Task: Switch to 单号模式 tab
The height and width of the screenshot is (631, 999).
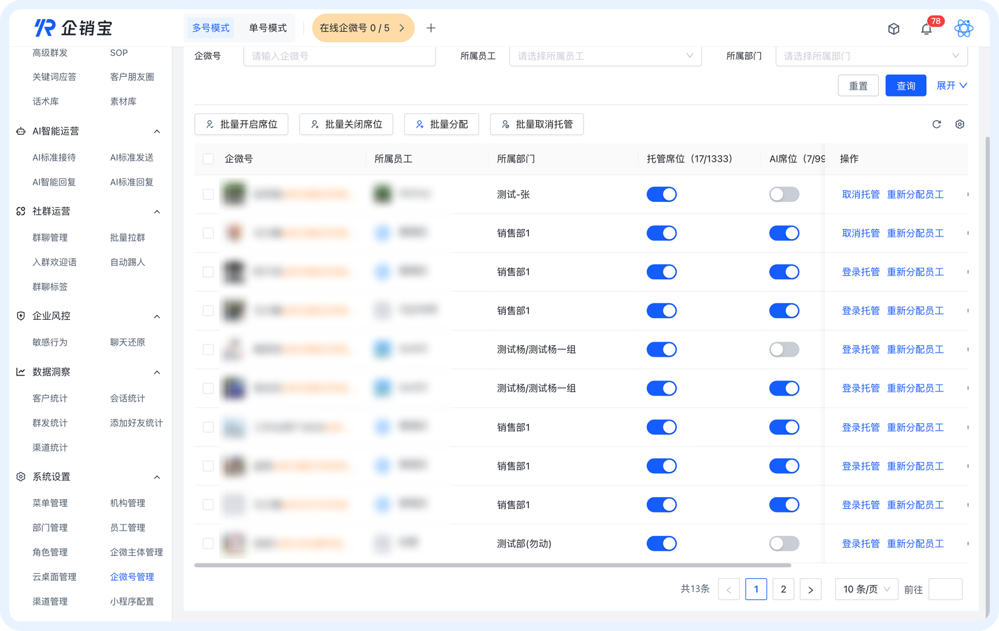Action: tap(267, 28)
